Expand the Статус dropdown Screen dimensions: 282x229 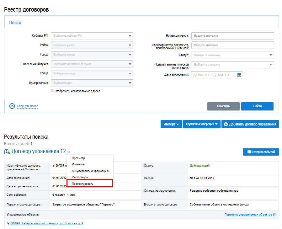(233, 55)
